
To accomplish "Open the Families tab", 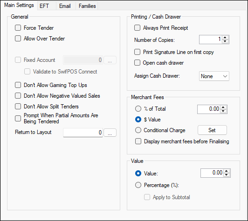I will click(x=87, y=6).
